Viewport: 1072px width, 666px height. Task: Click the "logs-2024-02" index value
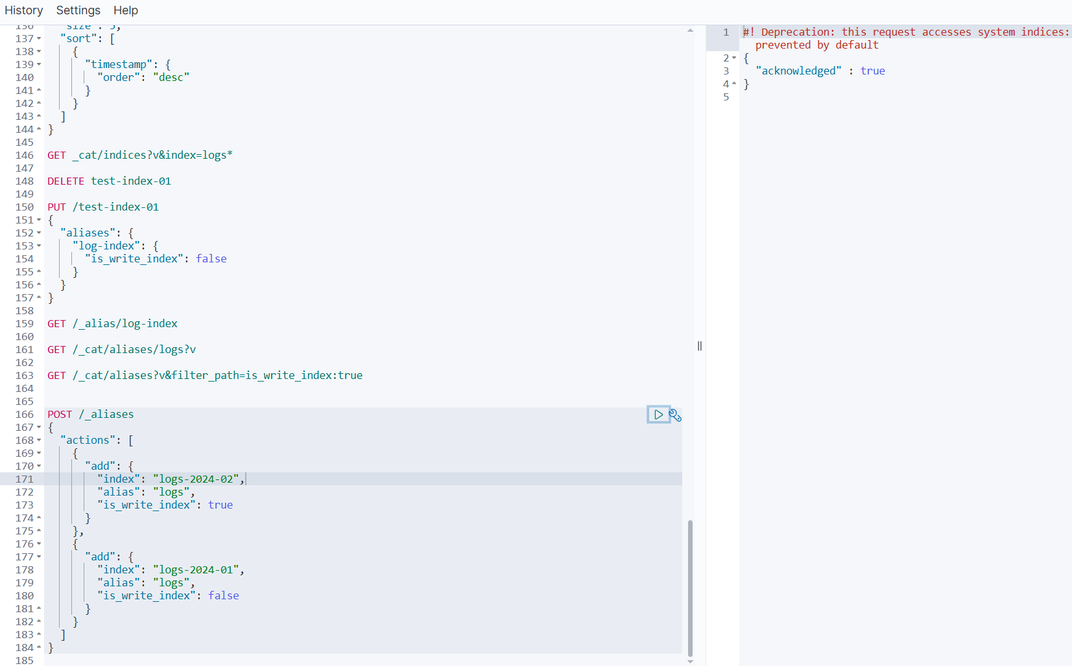tap(197, 479)
